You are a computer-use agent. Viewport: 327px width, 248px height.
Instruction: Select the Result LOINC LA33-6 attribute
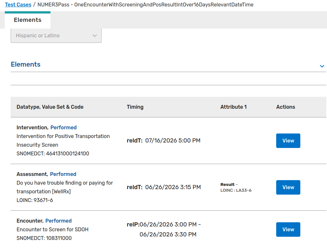(236, 188)
